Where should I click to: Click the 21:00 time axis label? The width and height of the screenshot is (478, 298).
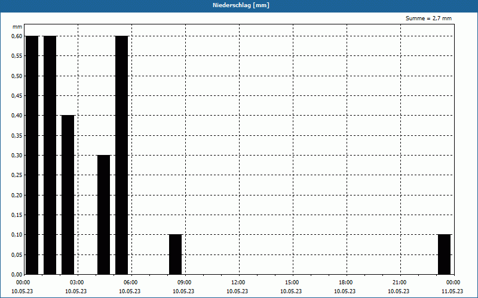(x=400, y=283)
